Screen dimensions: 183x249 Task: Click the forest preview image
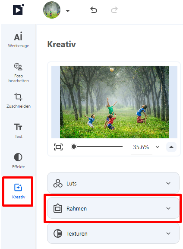[x=114, y=102]
